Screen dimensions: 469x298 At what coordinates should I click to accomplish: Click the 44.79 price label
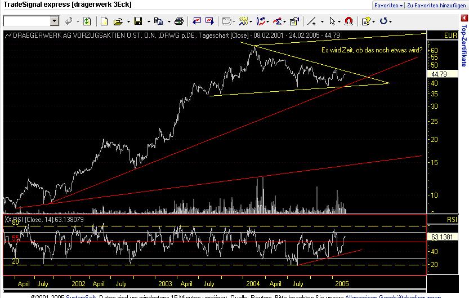tap(443, 74)
